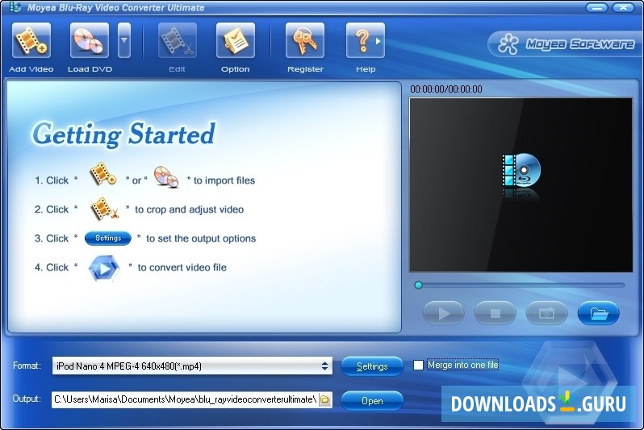Browse for output folder icon
Viewport: 644px width, 430px height.
click(x=325, y=399)
